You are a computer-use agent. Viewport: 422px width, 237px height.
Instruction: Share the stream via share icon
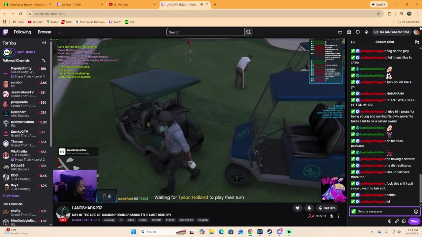coord(331,216)
